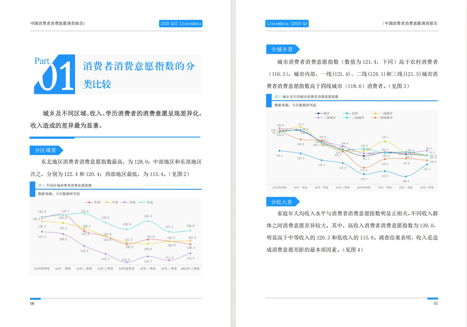
Task: Click the '二线城市' legend entry
Action: pyautogui.click(x=325, y=117)
